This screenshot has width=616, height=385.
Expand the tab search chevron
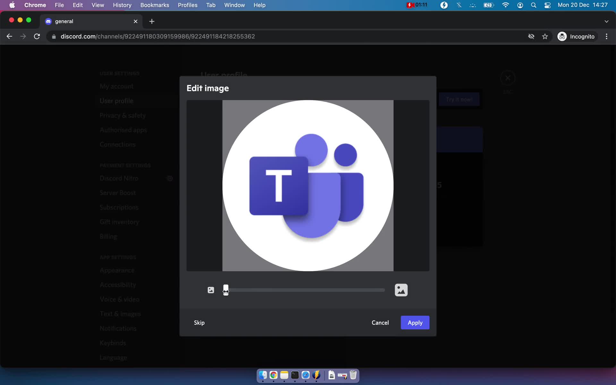point(606,21)
